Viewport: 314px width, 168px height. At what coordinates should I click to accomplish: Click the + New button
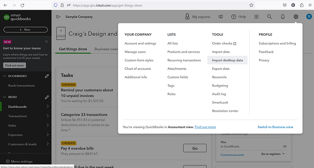tap(26, 30)
